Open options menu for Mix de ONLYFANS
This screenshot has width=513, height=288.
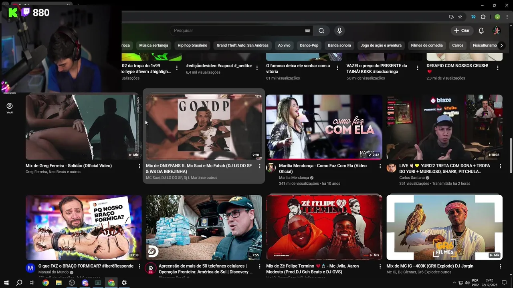pyautogui.click(x=260, y=166)
